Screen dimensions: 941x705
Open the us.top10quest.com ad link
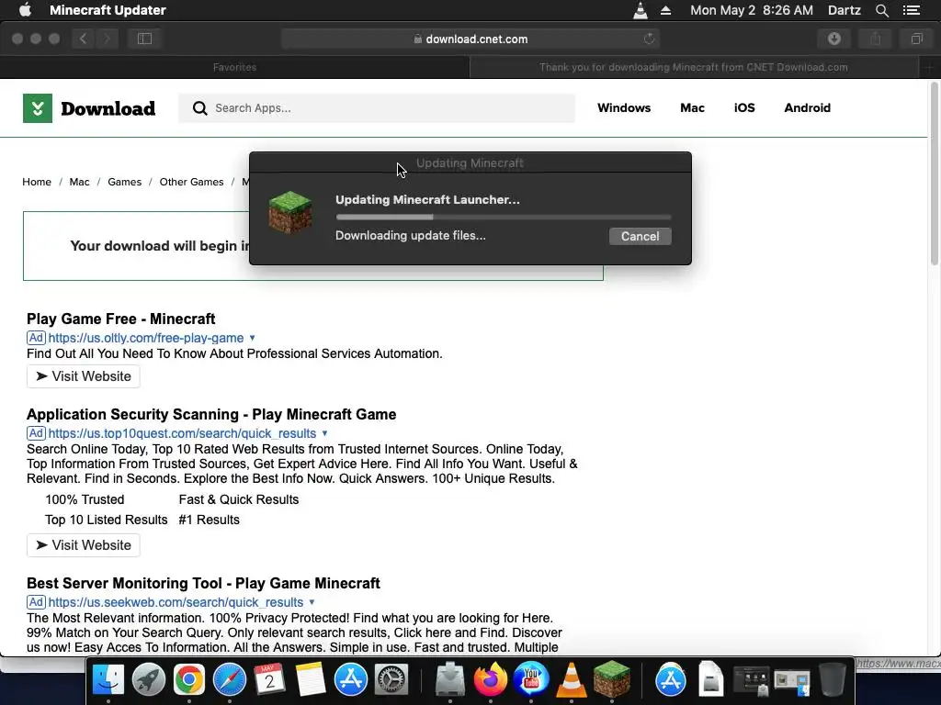[182, 433]
